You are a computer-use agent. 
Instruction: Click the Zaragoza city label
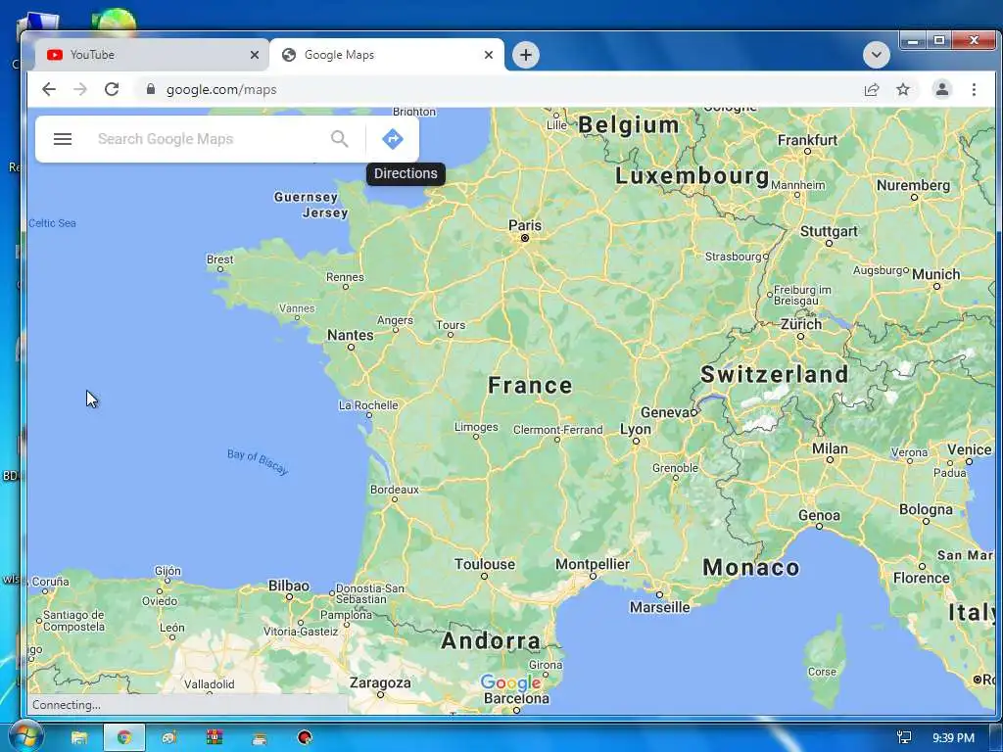pyautogui.click(x=380, y=683)
